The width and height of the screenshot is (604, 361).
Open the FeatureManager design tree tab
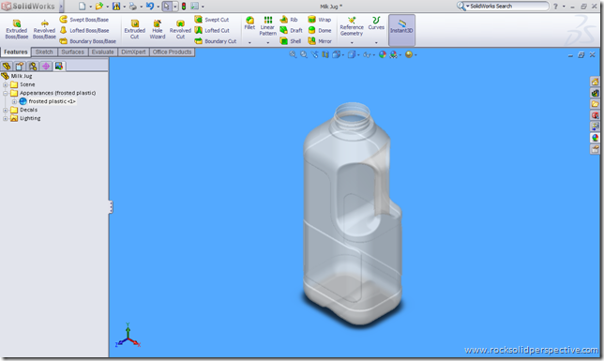[7, 67]
